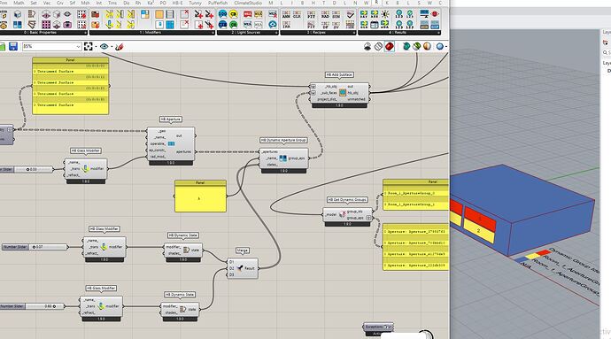
Task: Click the SUN recipe icon in Recipes
Action: [336, 15]
